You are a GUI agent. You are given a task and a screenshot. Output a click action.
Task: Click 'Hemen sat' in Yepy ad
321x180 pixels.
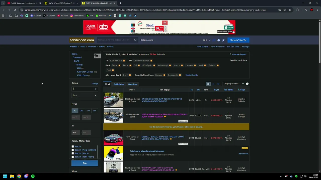[243, 154]
